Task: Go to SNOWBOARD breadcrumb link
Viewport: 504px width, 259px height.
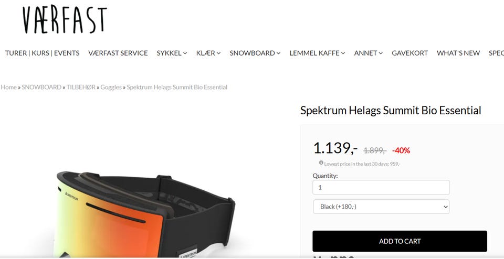Action: [41, 87]
